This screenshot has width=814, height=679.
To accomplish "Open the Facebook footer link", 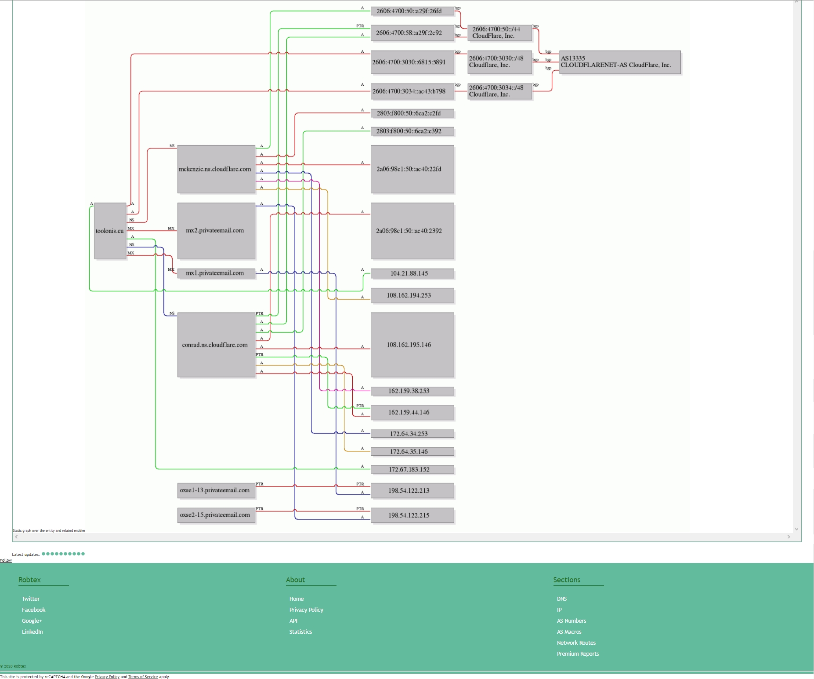I will [x=33, y=610].
